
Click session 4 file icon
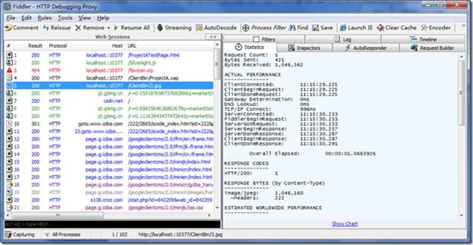9,78
